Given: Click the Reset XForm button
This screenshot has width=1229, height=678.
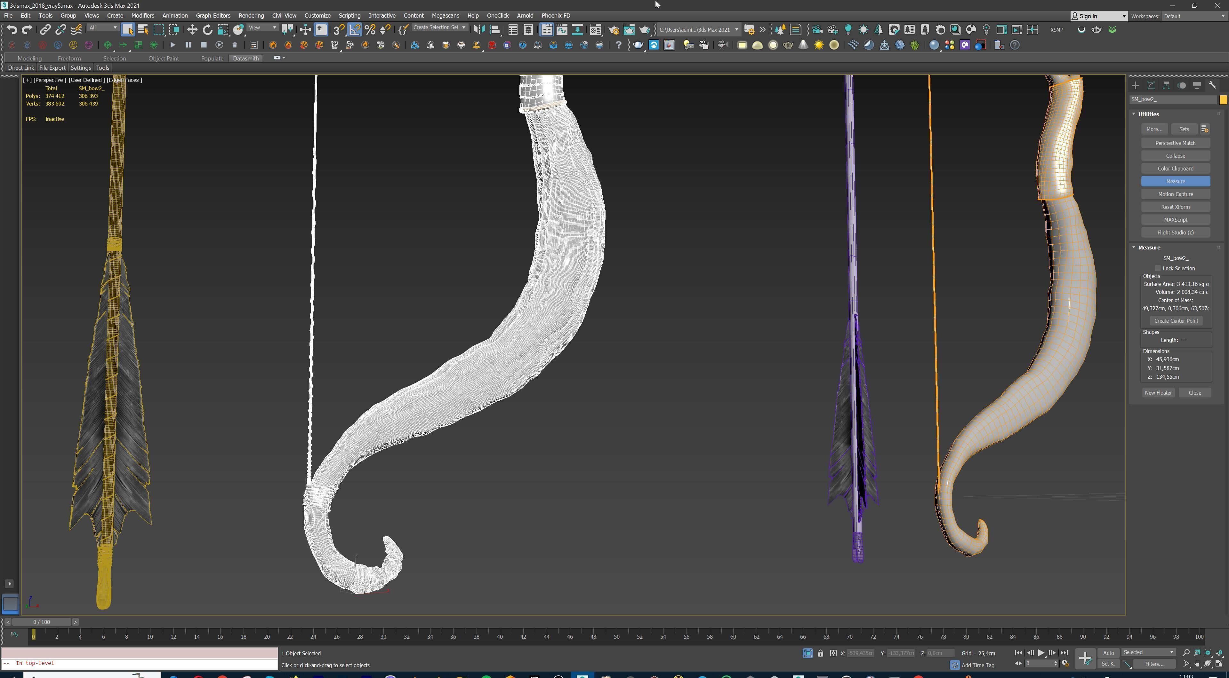Looking at the screenshot, I should coord(1175,207).
